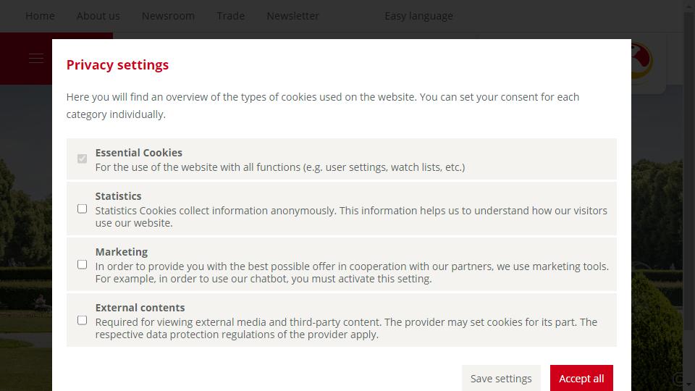Select the External contents label
The image size is (695, 391).
tap(140, 308)
